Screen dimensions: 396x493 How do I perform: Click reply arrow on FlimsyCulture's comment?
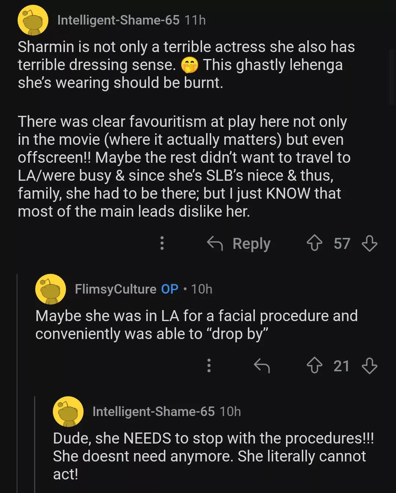pos(262,366)
